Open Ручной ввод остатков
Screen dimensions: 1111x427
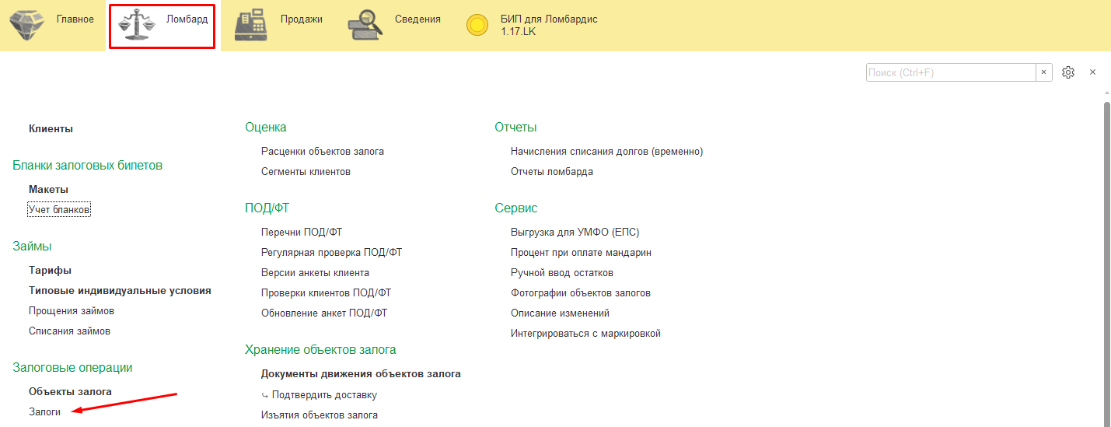562,272
